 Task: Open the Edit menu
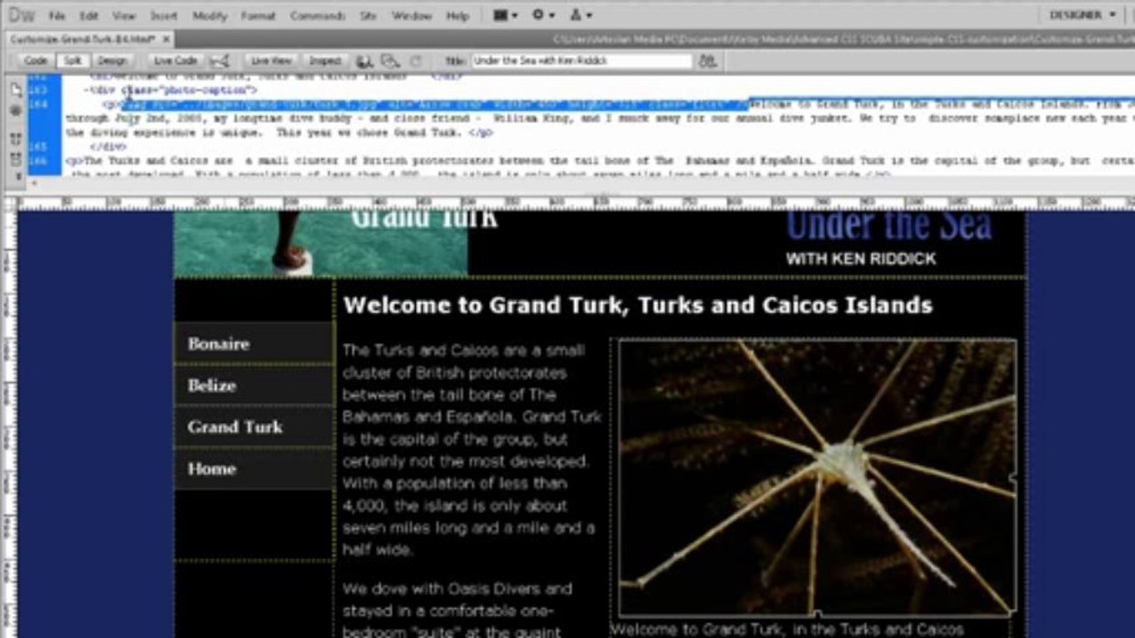coord(89,16)
